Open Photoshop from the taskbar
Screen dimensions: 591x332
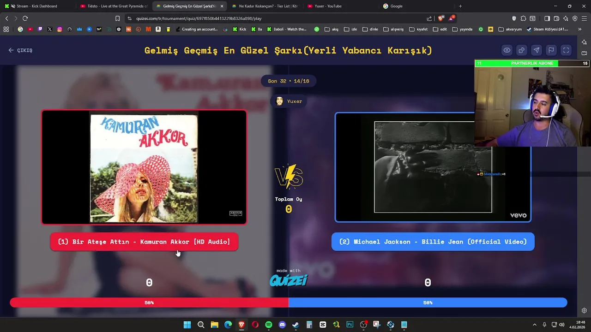[x=350, y=325]
